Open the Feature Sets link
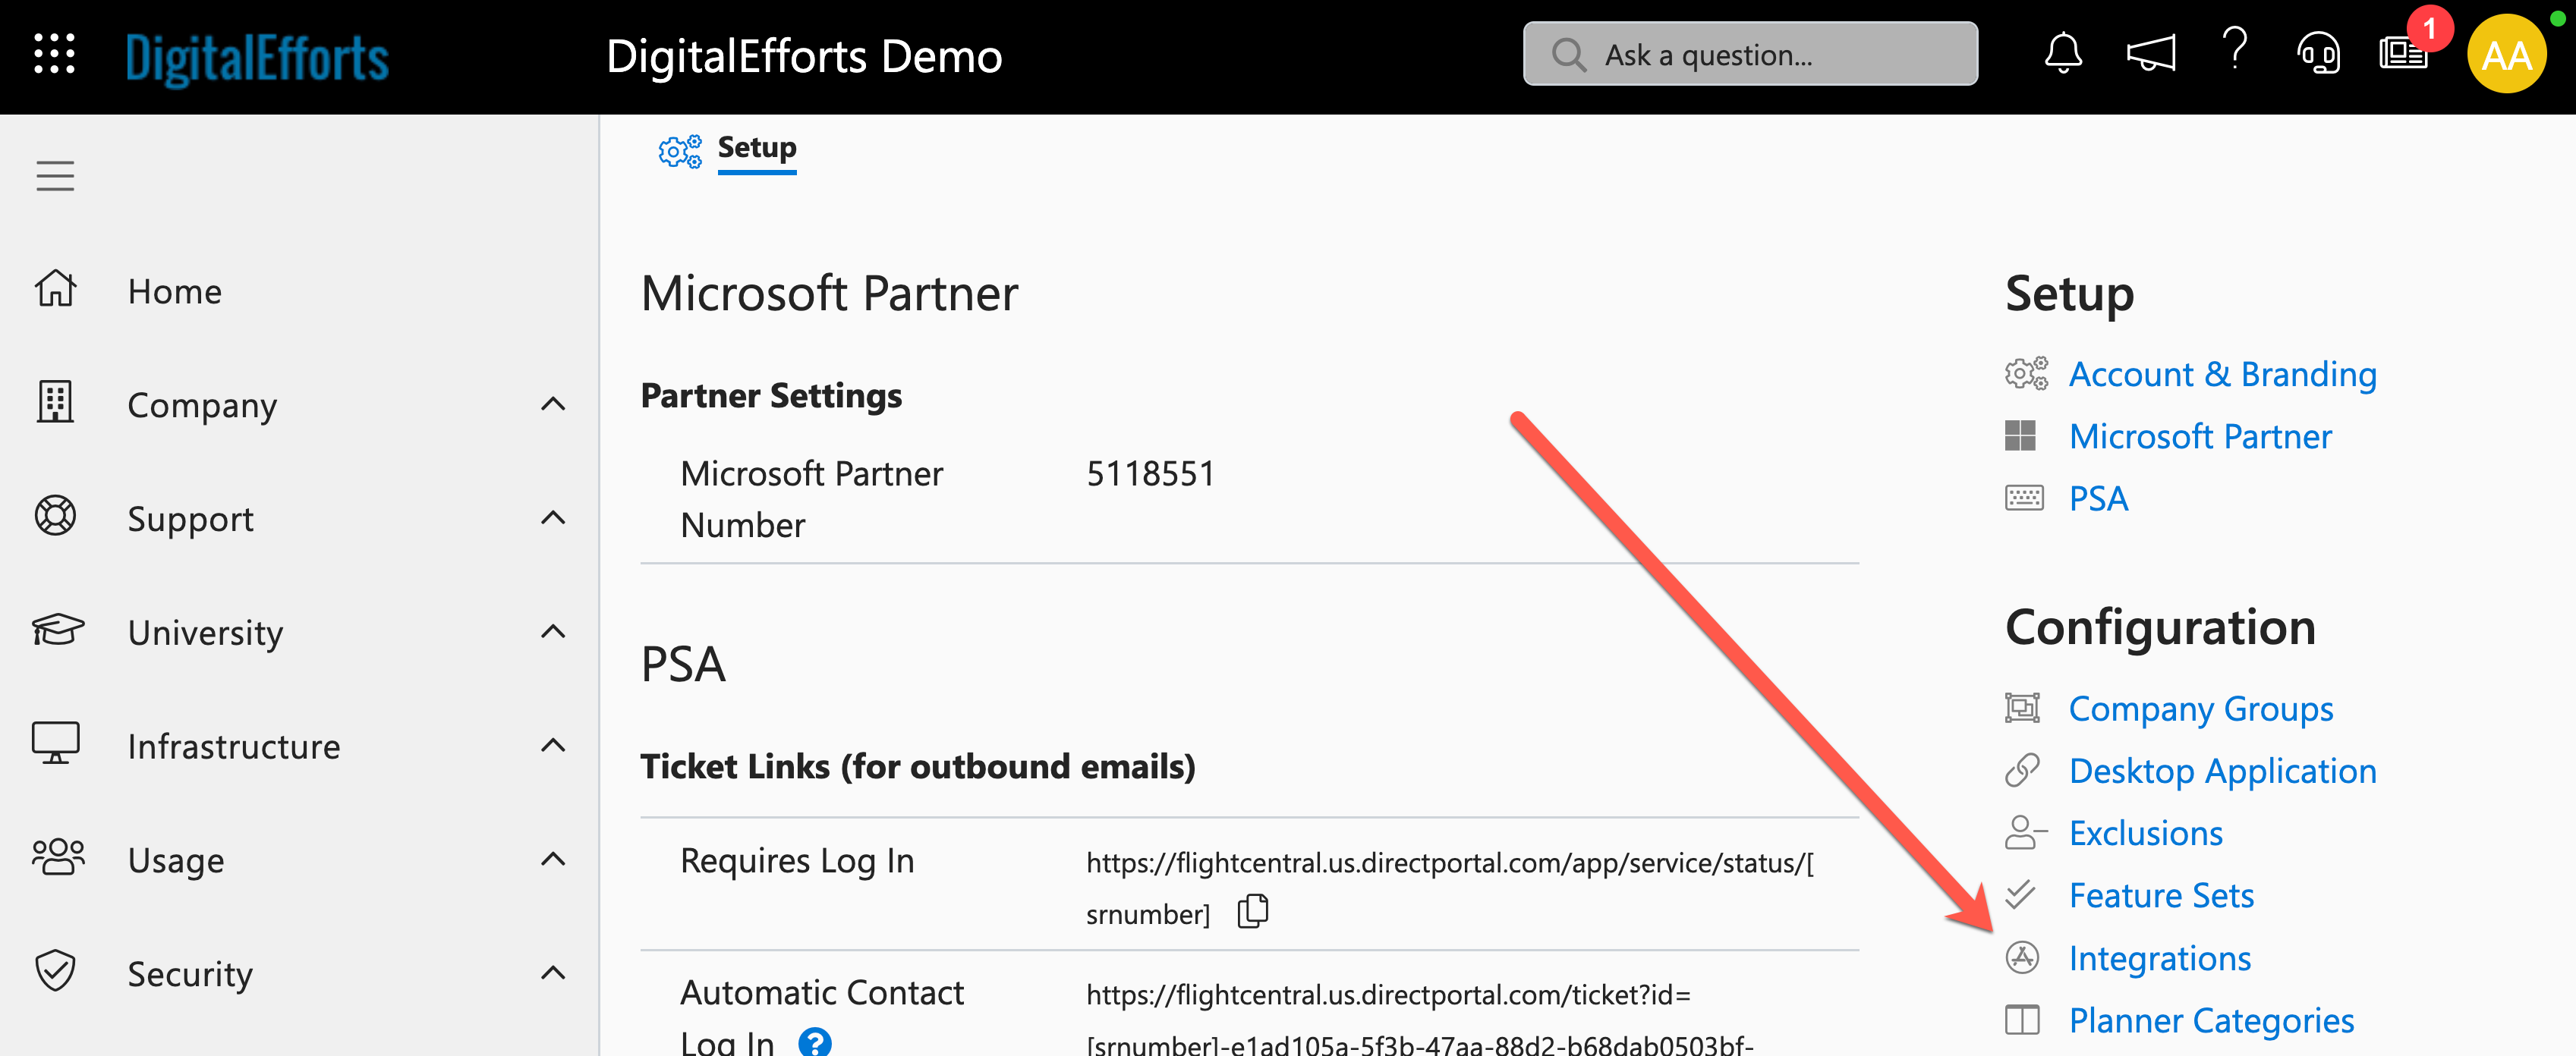The height and width of the screenshot is (1056, 2576). pos(2161,895)
